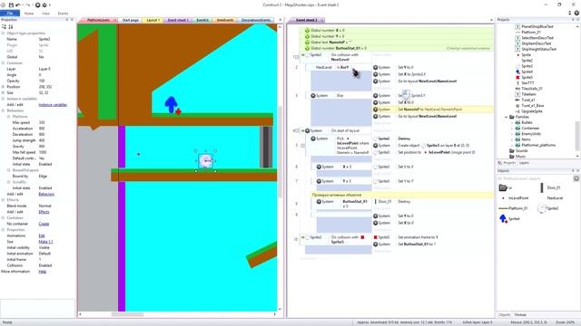Click the Projects panel vertical scrollbar

(577, 135)
